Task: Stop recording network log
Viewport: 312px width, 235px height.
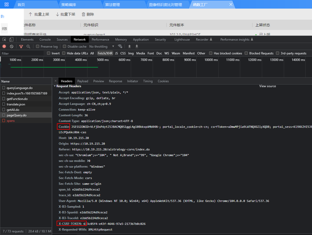Action: coord(4,46)
